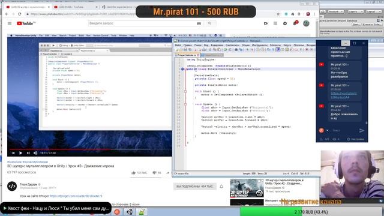Open Chrome's three-dot menu
Image resolution: width=384 pixels, height=216 pixels.
[x=314, y=14]
